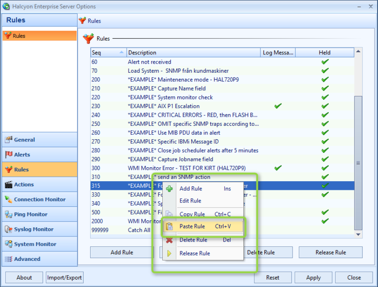The image size is (378, 287).
Task: Click the green plus Add Rule icon
Action: tap(169, 189)
